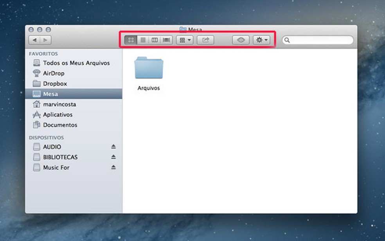Go forward with the right arrow
Screen dimensions: 385x241
click(x=46, y=40)
